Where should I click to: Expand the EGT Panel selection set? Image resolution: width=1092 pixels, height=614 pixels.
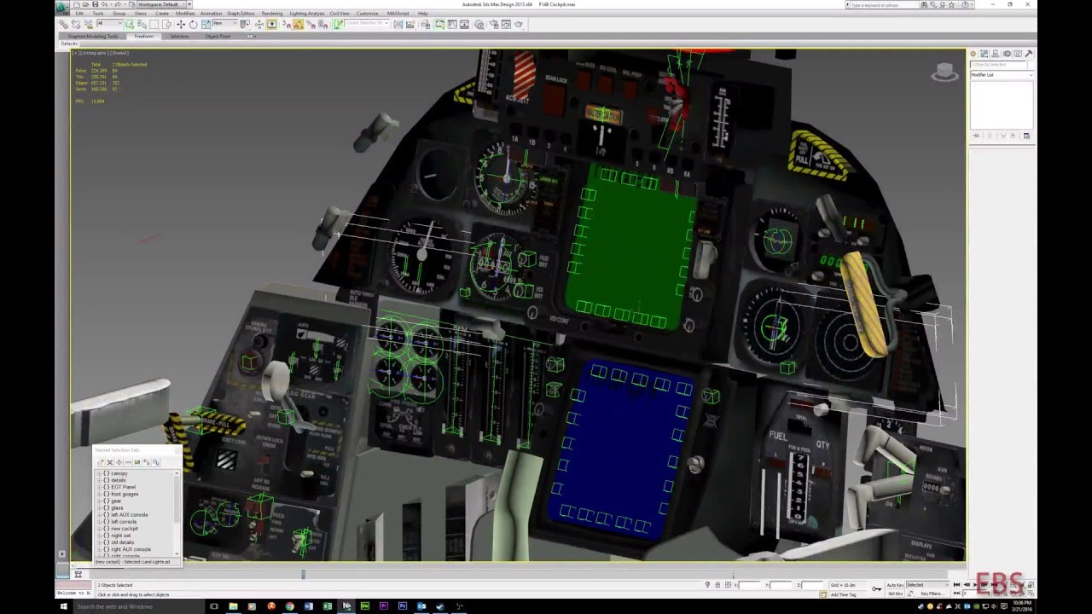(x=99, y=487)
